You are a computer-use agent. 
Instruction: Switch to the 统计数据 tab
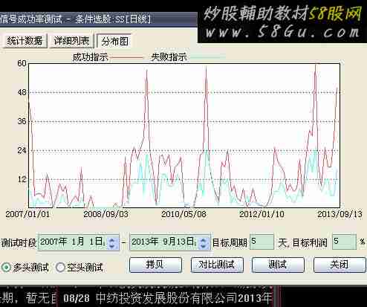coord(25,41)
